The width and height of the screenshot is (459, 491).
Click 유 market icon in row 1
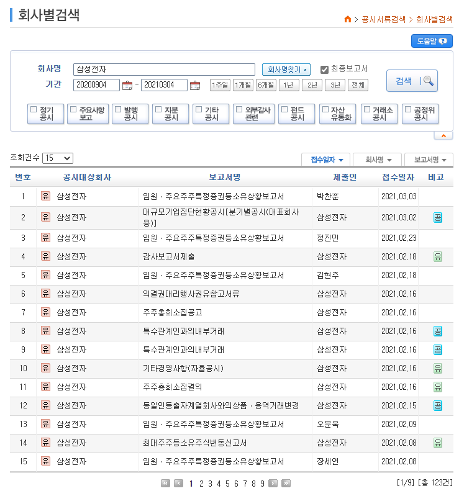[x=46, y=196]
